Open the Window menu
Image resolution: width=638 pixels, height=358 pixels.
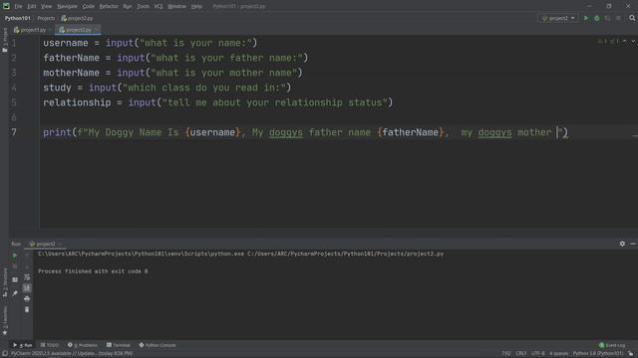(176, 7)
